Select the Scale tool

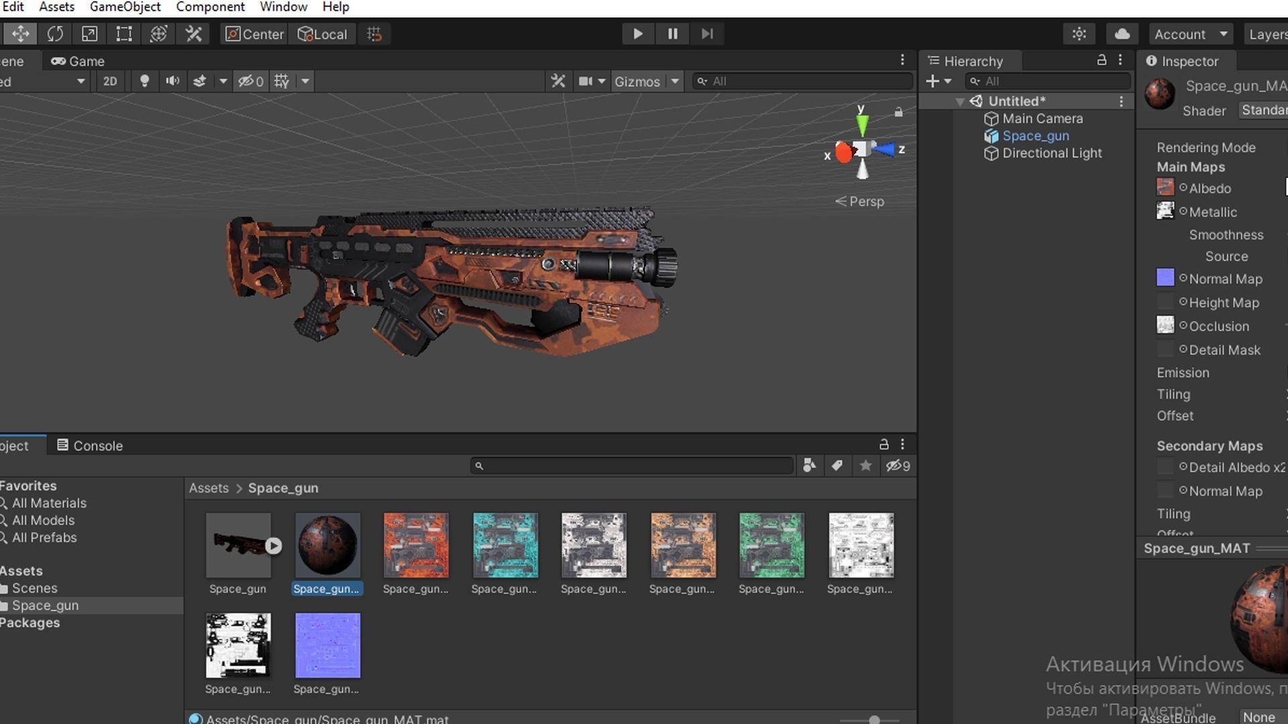89,34
